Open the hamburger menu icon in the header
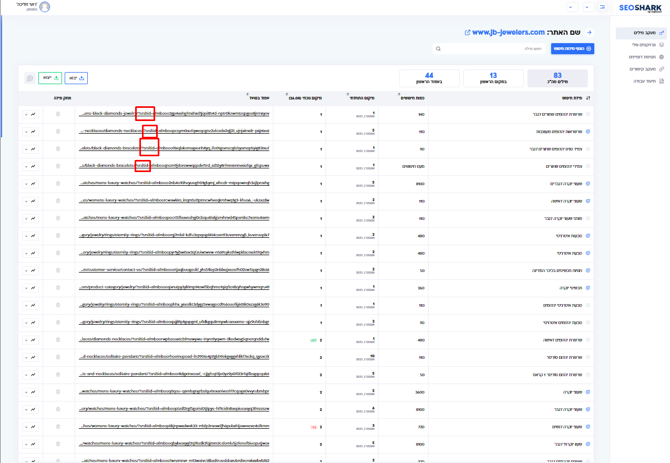 pos(602,7)
